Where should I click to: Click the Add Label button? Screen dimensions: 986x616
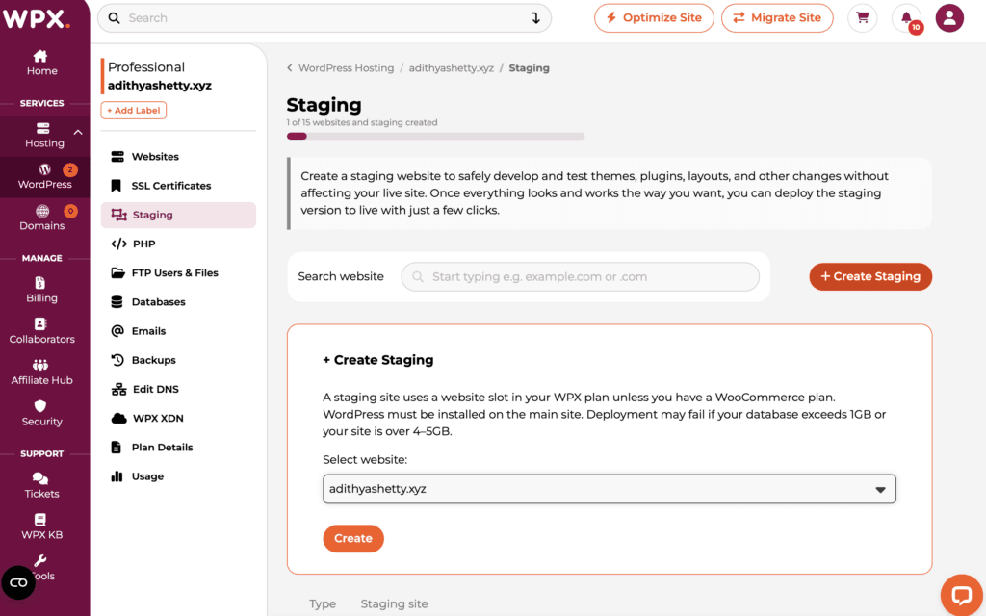tap(133, 110)
